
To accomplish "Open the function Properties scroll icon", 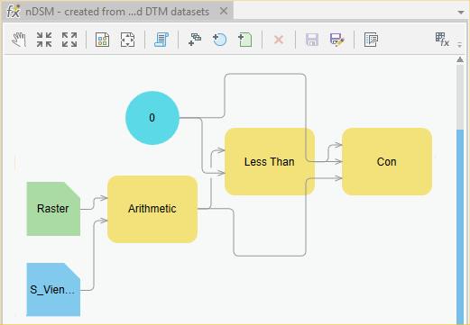I will click(x=161, y=40).
